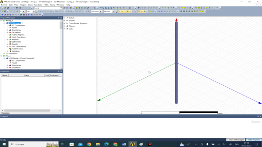Click the Suchen search box on taskbar
The height and width of the screenshot is (147, 262).
34,144
